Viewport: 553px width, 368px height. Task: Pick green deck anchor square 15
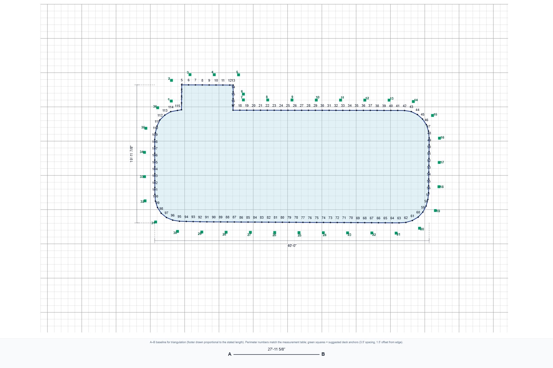pyautogui.click(x=432, y=115)
